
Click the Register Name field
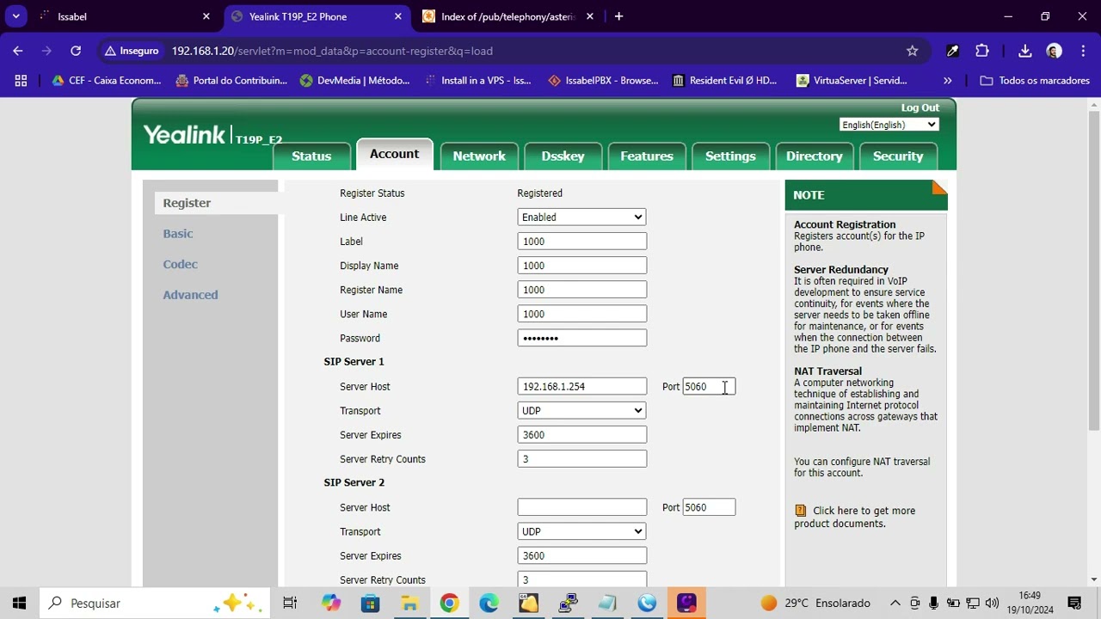[x=582, y=290]
